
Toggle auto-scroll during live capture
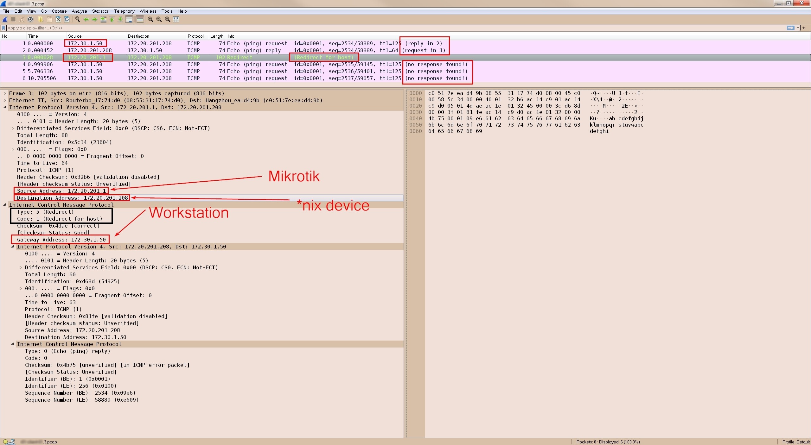pyautogui.click(x=129, y=19)
